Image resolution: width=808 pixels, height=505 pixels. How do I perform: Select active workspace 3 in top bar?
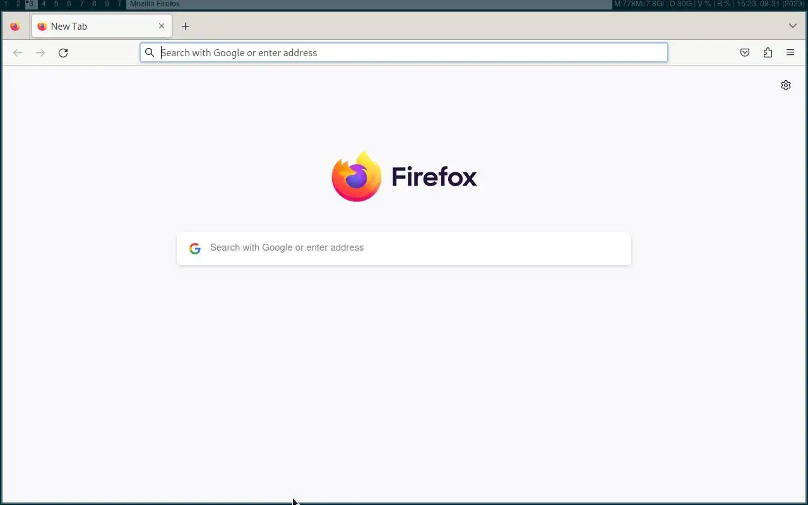click(x=30, y=4)
